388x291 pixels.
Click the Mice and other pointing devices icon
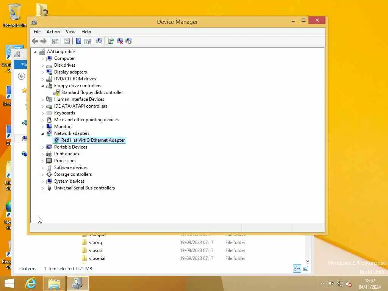coord(49,120)
